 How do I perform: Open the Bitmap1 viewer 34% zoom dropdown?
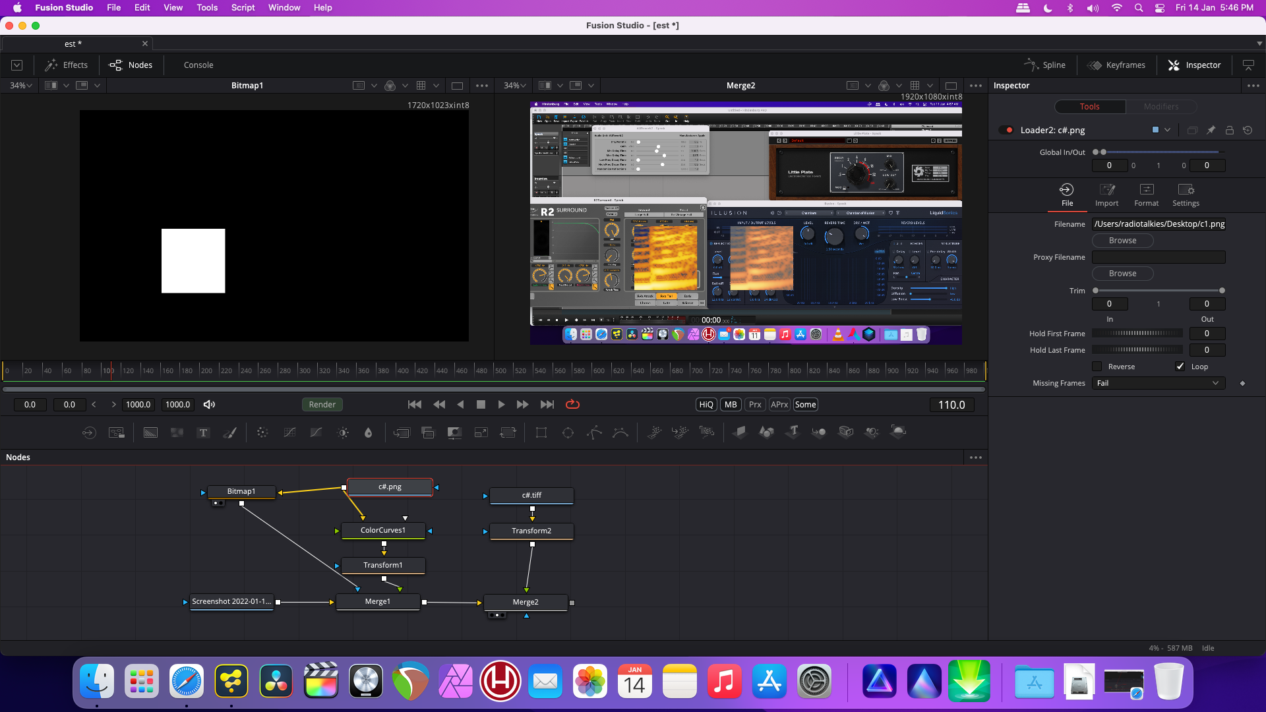coord(21,86)
